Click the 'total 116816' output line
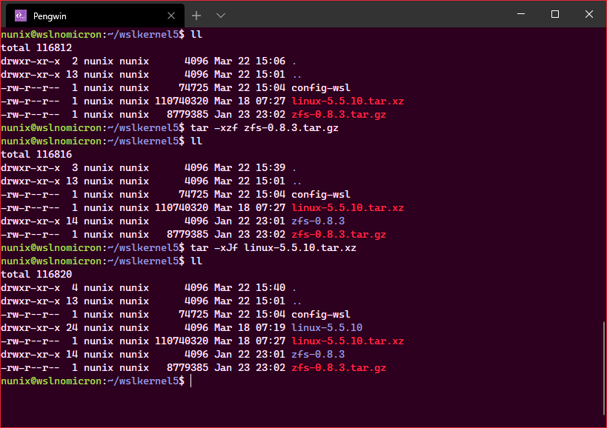607x428 pixels. pos(36,155)
